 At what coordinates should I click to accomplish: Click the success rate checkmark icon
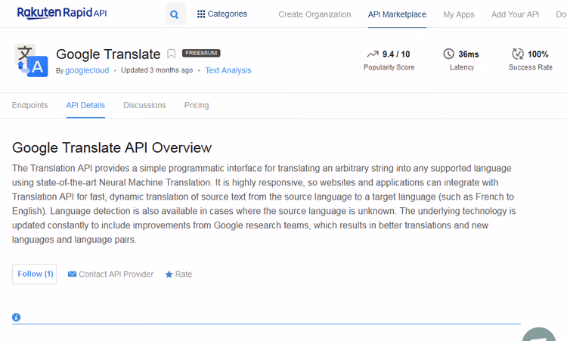[517, 54]
